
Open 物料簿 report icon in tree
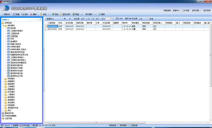8,28
